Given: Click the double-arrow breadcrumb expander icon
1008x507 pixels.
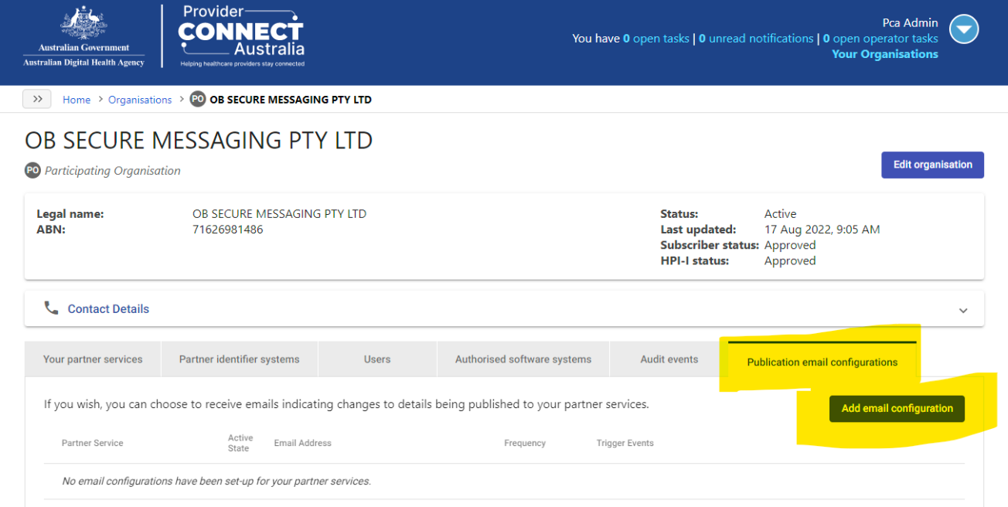Looking at the screenshot, I should point(36,99).
